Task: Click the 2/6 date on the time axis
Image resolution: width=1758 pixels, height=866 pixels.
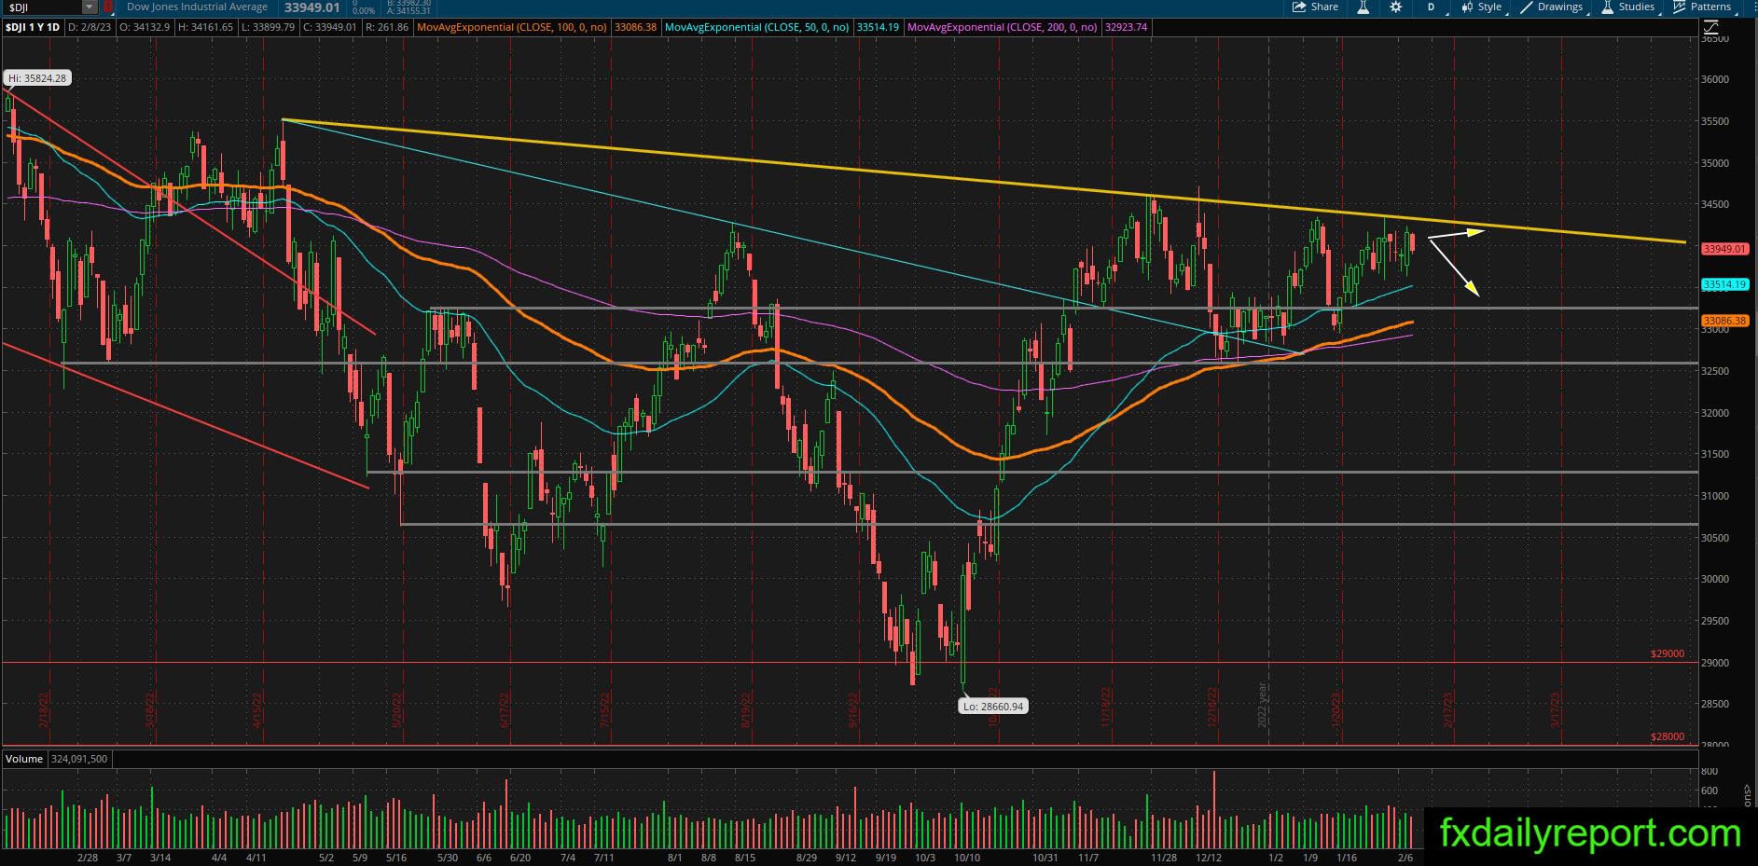Action: click(x=1405, y=858)
